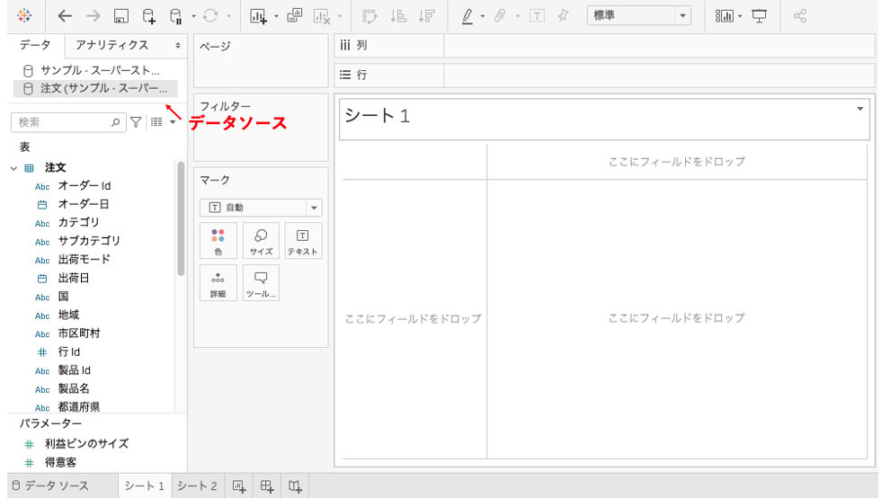This screenshot has width=881, height=498.
Task: Switch to the データ tab
Action: 35,45
